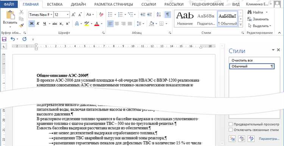This screenshot has width=284, height=146.
Task: Decrease paragraph indent
Action: coord(143,14)
